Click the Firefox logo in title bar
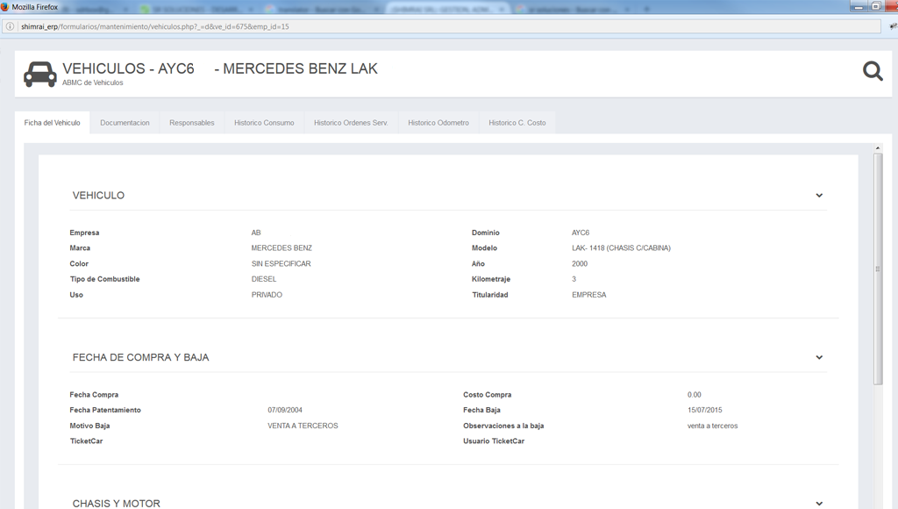This screenshot has height=509, width=898. point(5,7)
